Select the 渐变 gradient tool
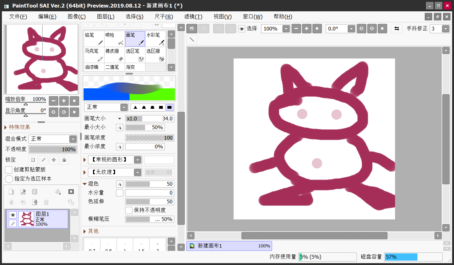 pyautogui.click(x=135, y=67)
